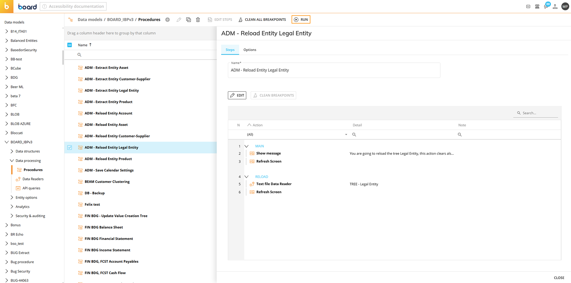
Task: Expand the Analytics node
Action: [x=12, y=207]
